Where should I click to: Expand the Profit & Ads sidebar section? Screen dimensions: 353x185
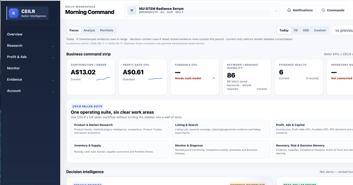click(30, 57)
